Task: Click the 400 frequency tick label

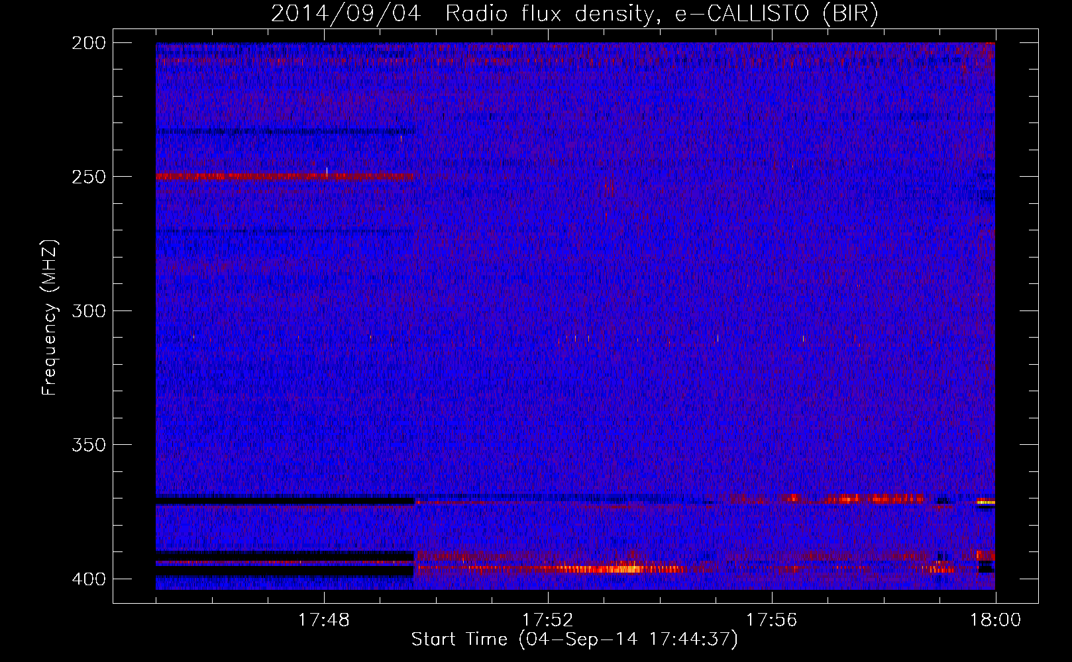Action: point(89,579)
